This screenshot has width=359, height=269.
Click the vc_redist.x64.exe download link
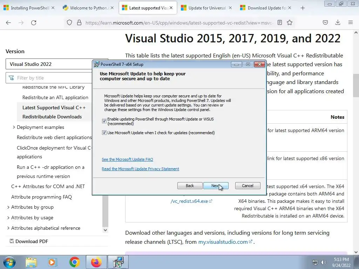191,201
